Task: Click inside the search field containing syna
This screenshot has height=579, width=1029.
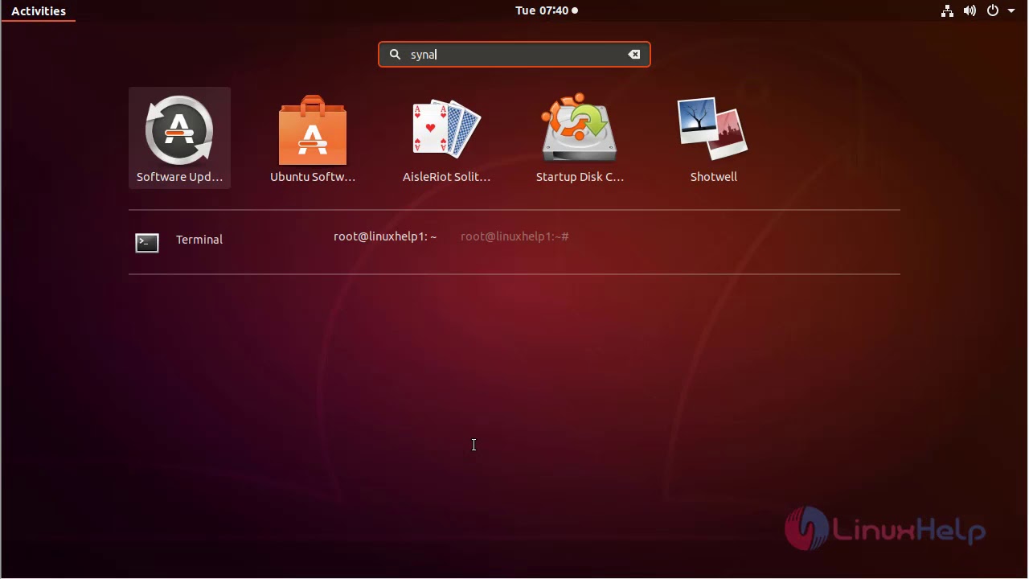Action: (514, 55)
